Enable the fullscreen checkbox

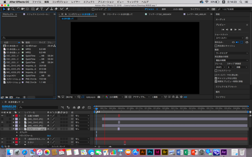click(216, 71)
